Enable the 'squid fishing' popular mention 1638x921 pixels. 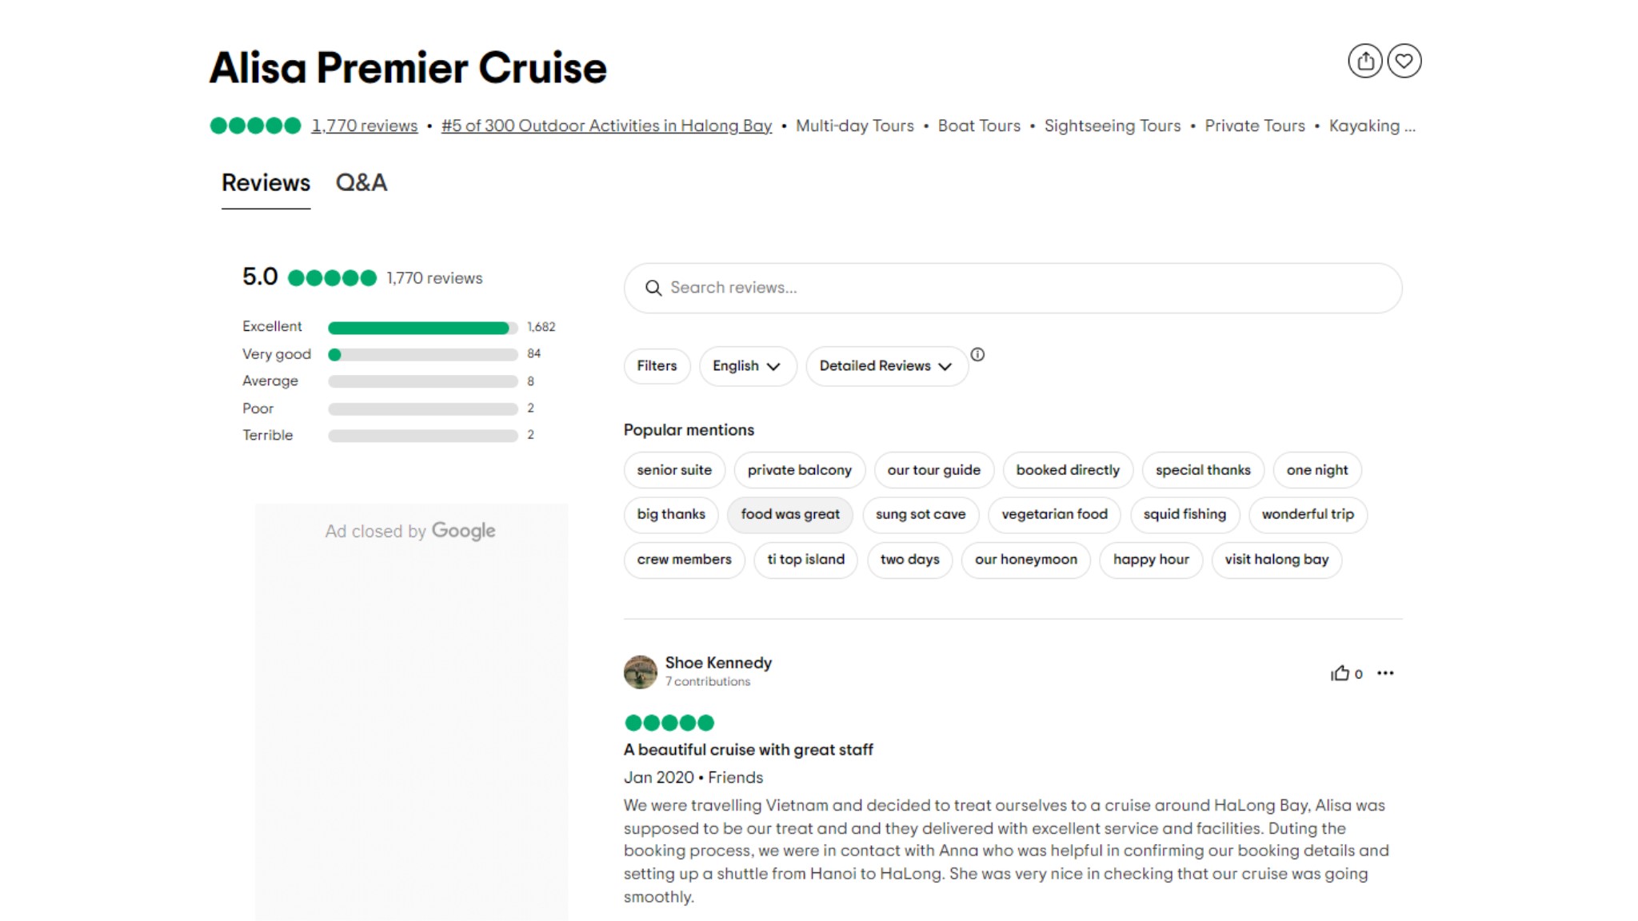click(1185, 515)
